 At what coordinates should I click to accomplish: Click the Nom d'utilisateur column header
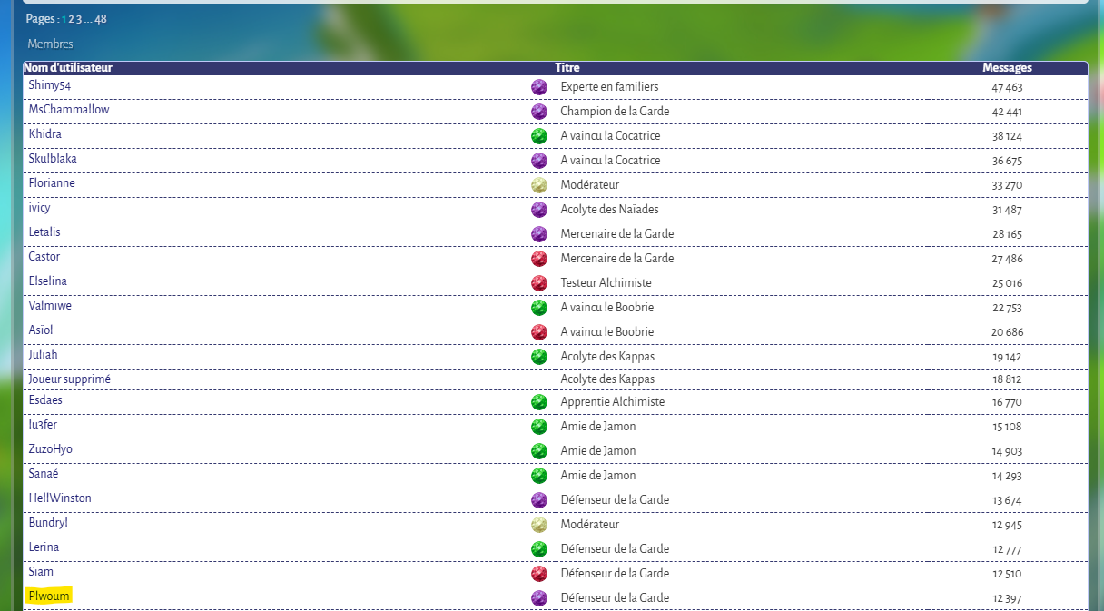(x=68, y=68)
